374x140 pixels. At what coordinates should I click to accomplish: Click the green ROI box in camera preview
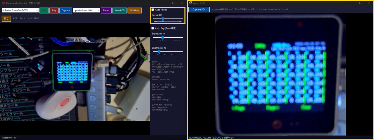pos(73,71)
